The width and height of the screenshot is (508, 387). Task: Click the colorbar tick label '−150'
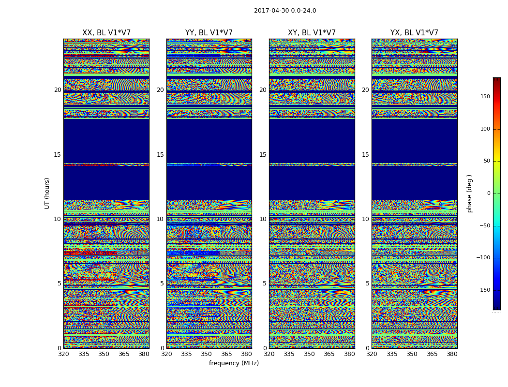pyautogui.click(x=483, y=290)
